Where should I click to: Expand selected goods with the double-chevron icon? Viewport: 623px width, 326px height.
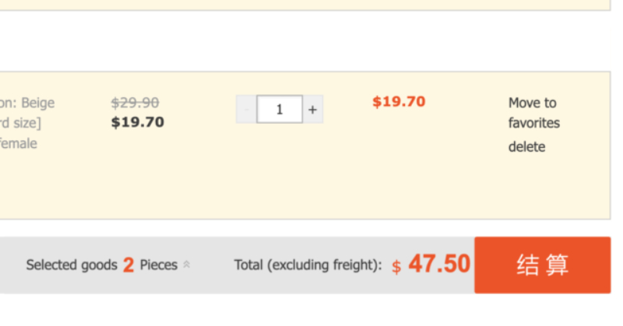pyautogui.click(x=186, y=265)
